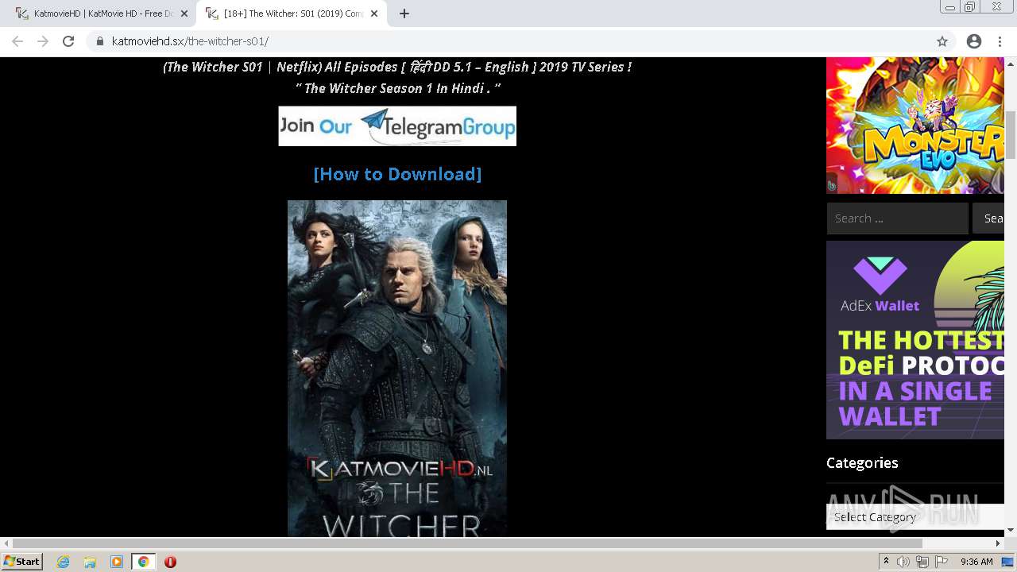The width and height of the screenshot is (1017, 572).
Task: Click horizontal scrollbar right arrow
Action: [998, 543]
